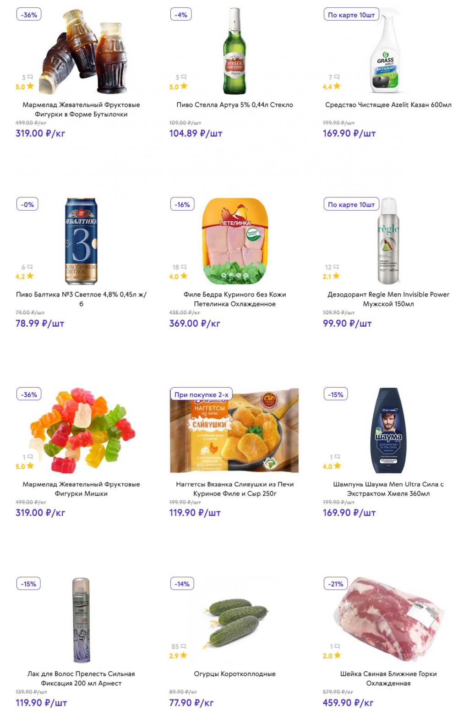
Task: Click the -21% badge on pork neck
Action: point(336,584)
